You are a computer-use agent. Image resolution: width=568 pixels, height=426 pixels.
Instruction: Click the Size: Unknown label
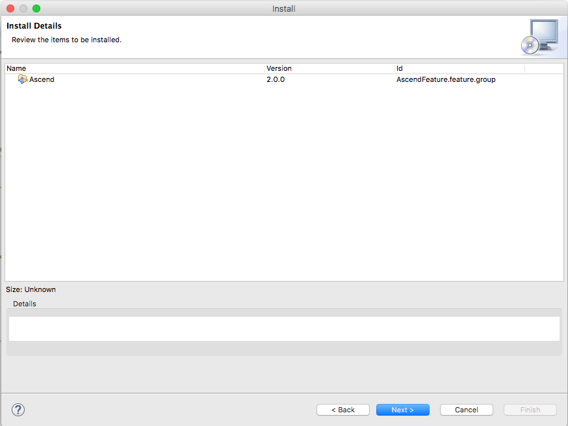click(x=31, y=289)
